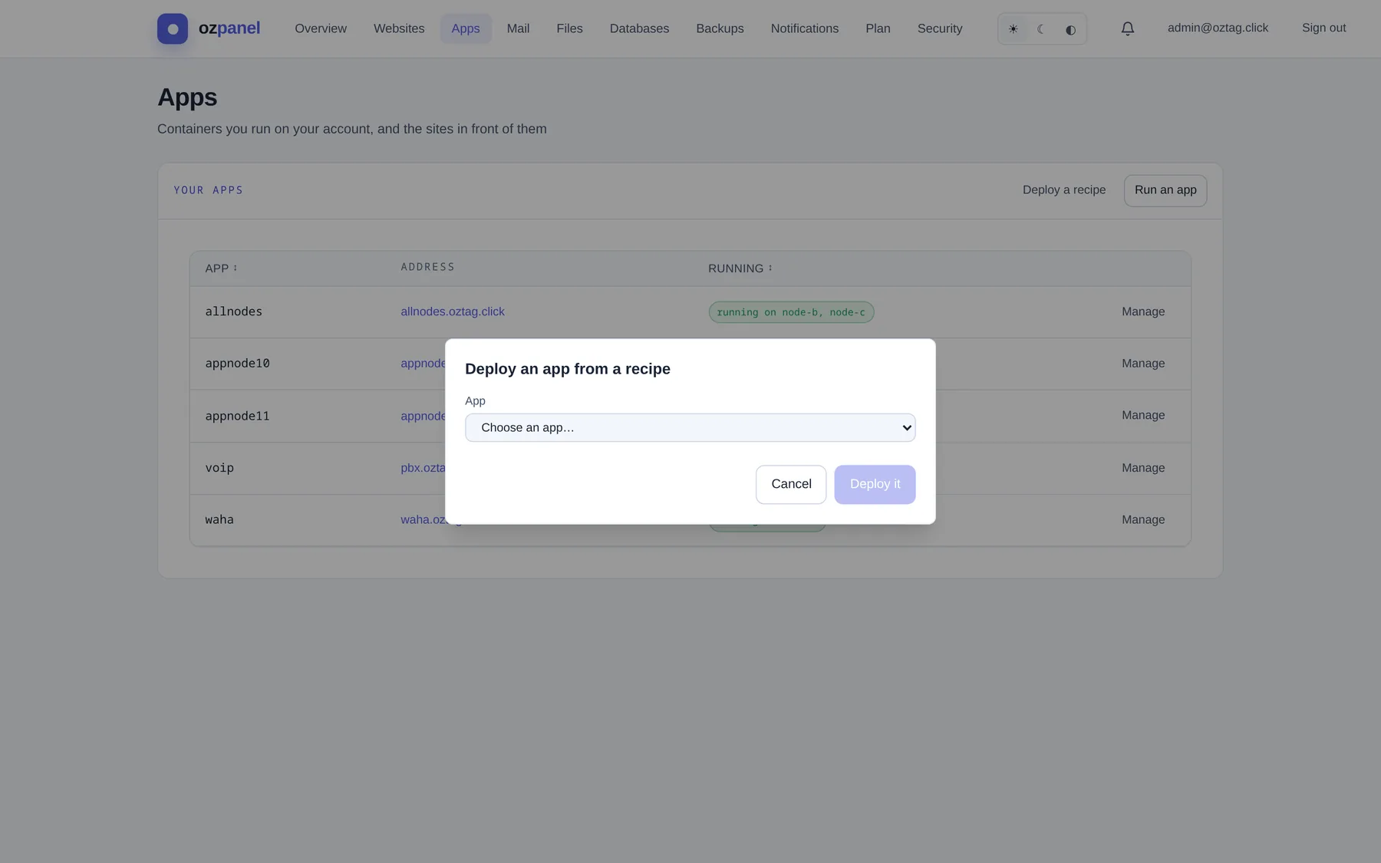
Task: Select the waha app name
Action: click(x=219, y=519)
